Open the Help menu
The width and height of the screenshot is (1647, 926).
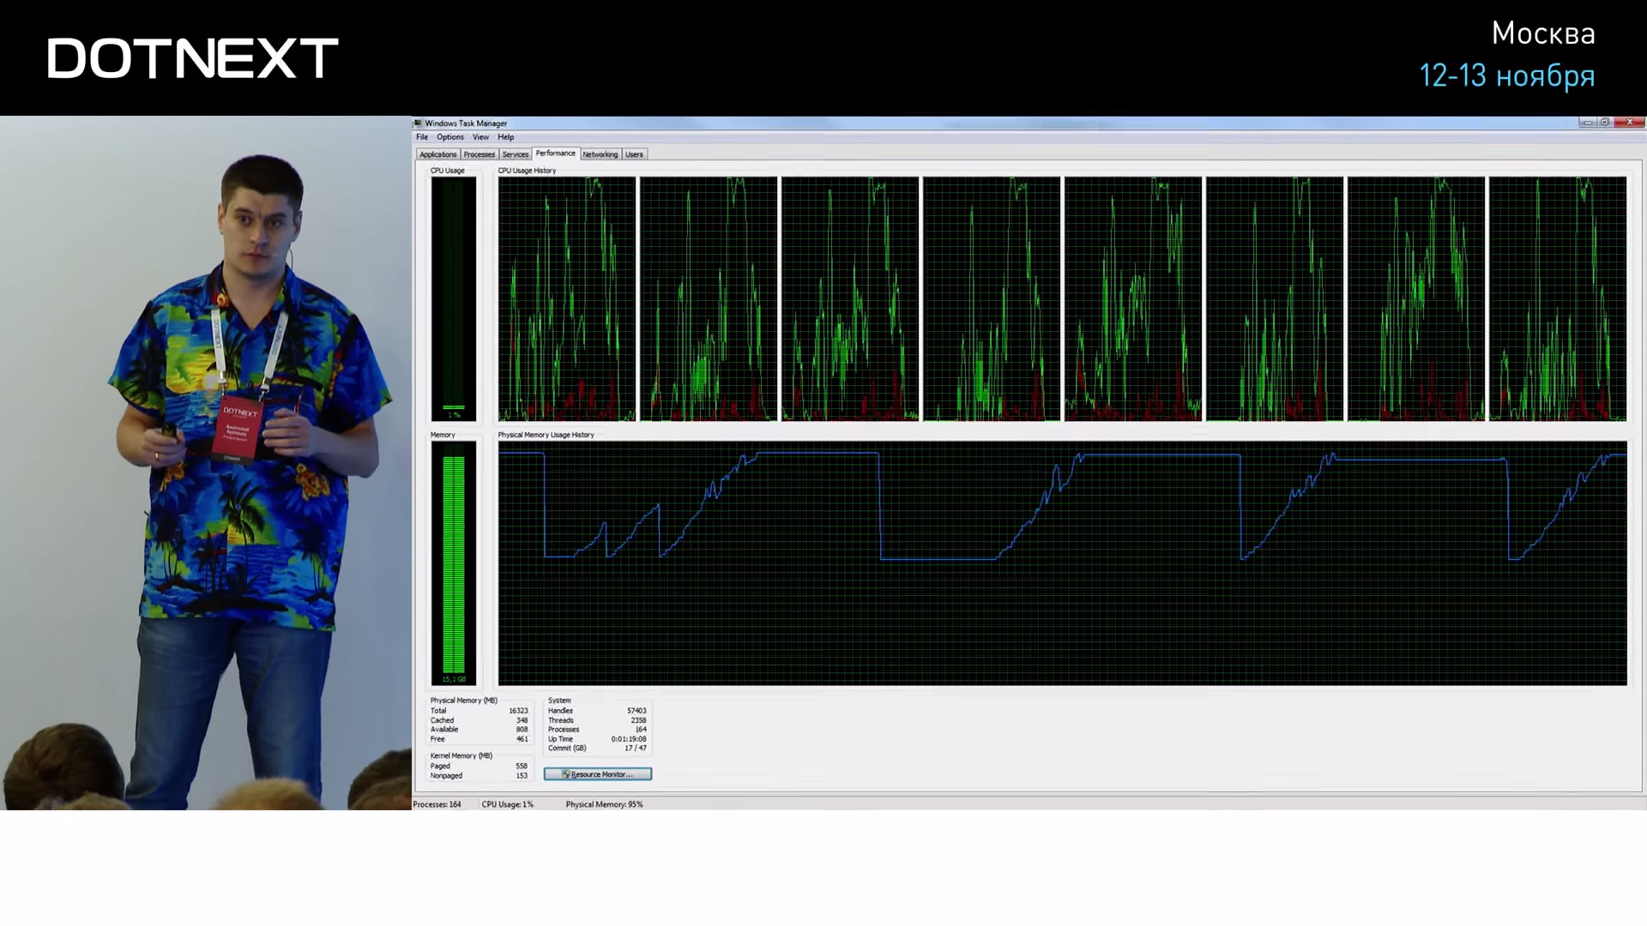coord(506,137)
